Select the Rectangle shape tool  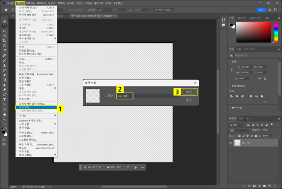(x=4, y=109)
